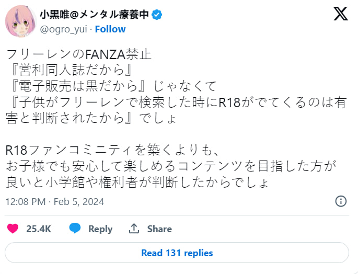
Task: Click the Reply text label
Action: pyautogui.click(x=100, y=229)
